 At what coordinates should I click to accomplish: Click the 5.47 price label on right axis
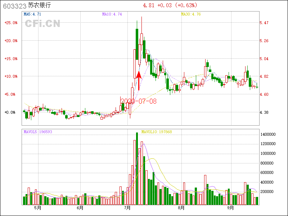(264, 23)
